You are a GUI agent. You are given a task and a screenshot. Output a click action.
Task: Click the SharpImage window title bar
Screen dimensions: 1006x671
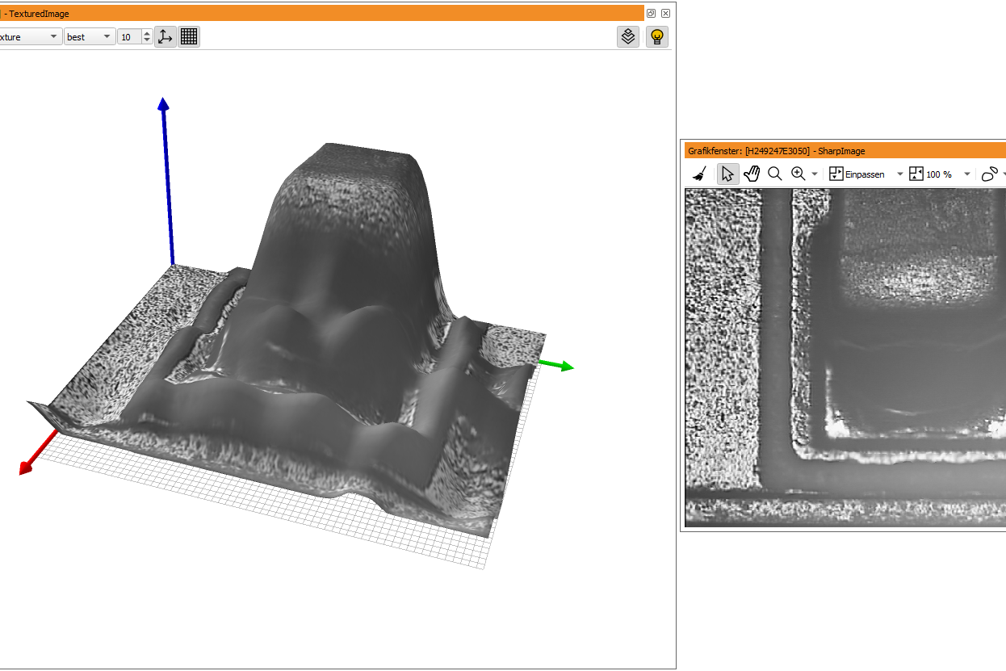point(845,150)
